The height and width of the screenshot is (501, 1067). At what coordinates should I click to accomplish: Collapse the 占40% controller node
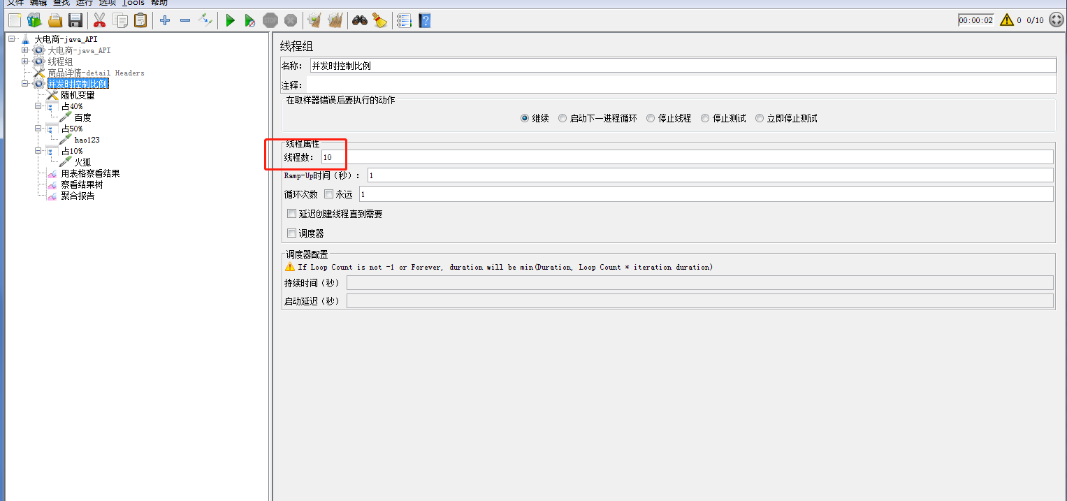coord(39,106)
